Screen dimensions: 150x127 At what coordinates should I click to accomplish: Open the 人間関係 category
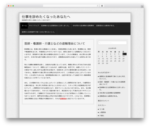(103, 112)
